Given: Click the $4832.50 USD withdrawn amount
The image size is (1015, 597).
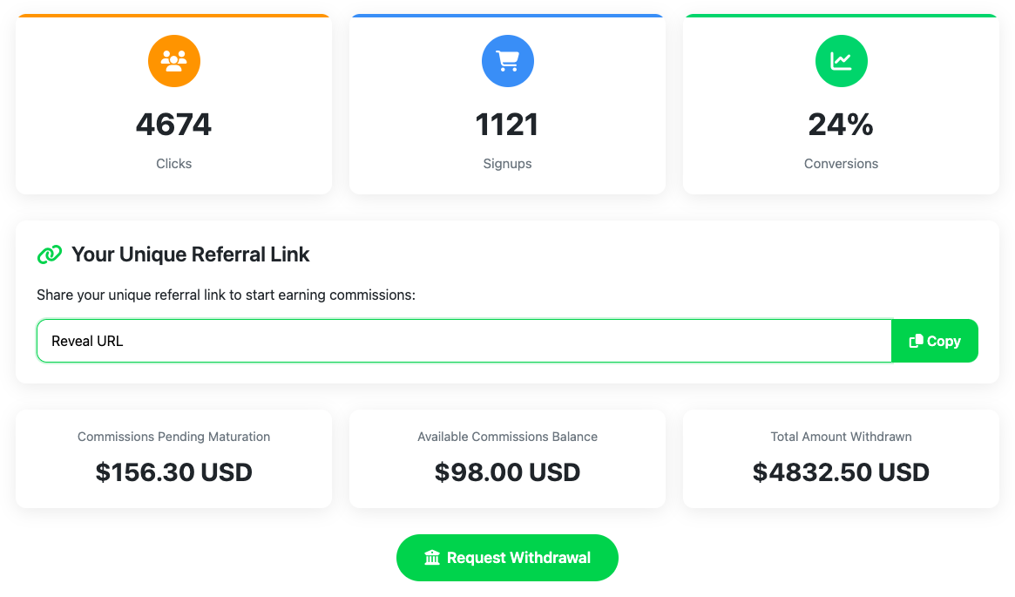Looking at the screenshot, I should (x=841, y=472).
